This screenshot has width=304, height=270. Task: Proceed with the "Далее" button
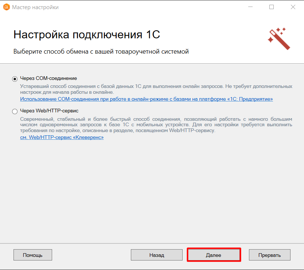(214, 255)
